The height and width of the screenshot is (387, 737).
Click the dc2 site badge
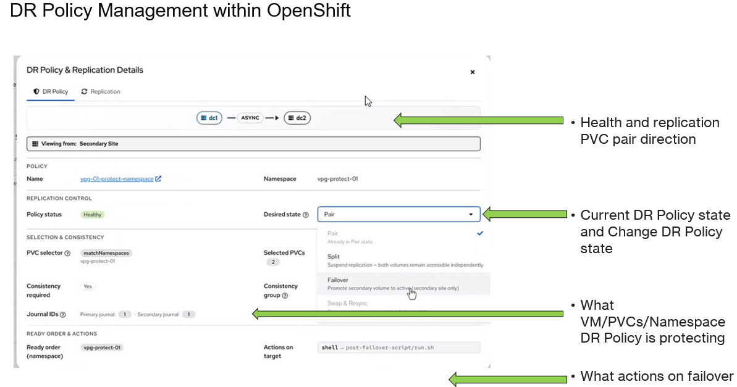(x=297, y=118)
